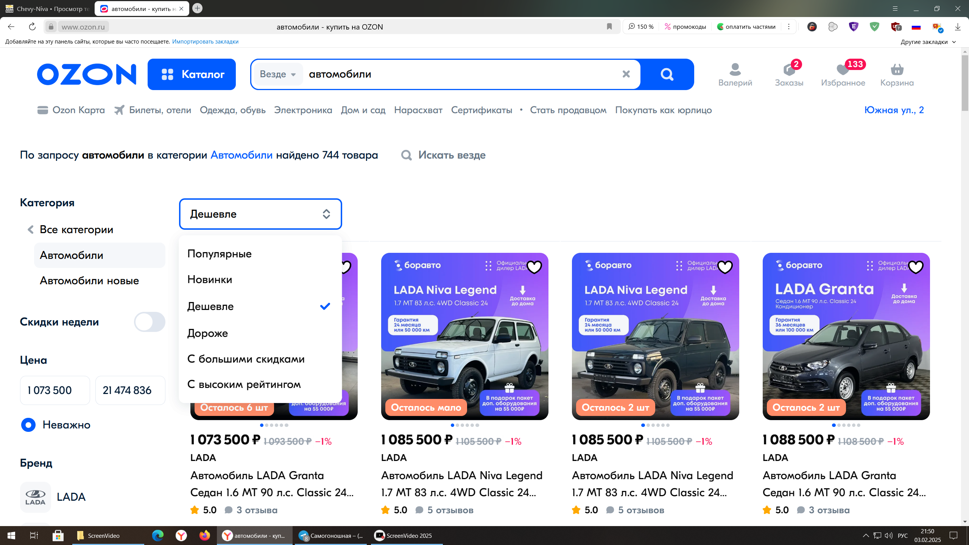Image resolution: width=969 pixels, height=545 pixels.
Task: Click Импортировать закладки link
Action: [x=205, y=42]
